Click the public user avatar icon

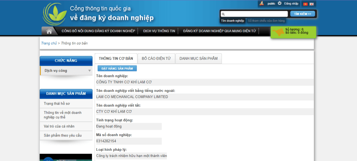[x=262, y=3]
